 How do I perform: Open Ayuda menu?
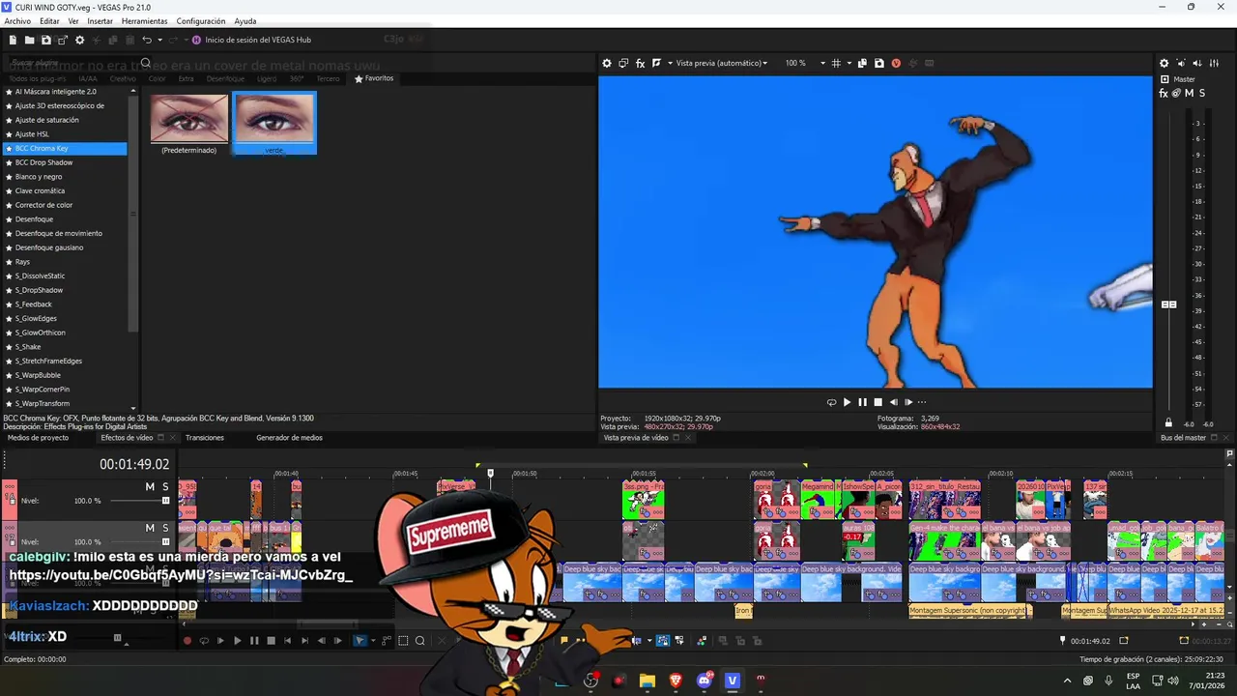click(x=245, y=21)
